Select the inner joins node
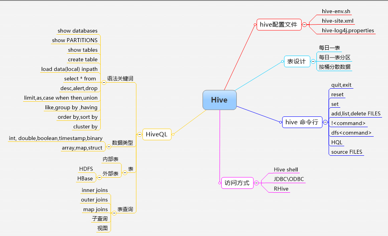The image size is (388, 236). [x=94, y=190]
